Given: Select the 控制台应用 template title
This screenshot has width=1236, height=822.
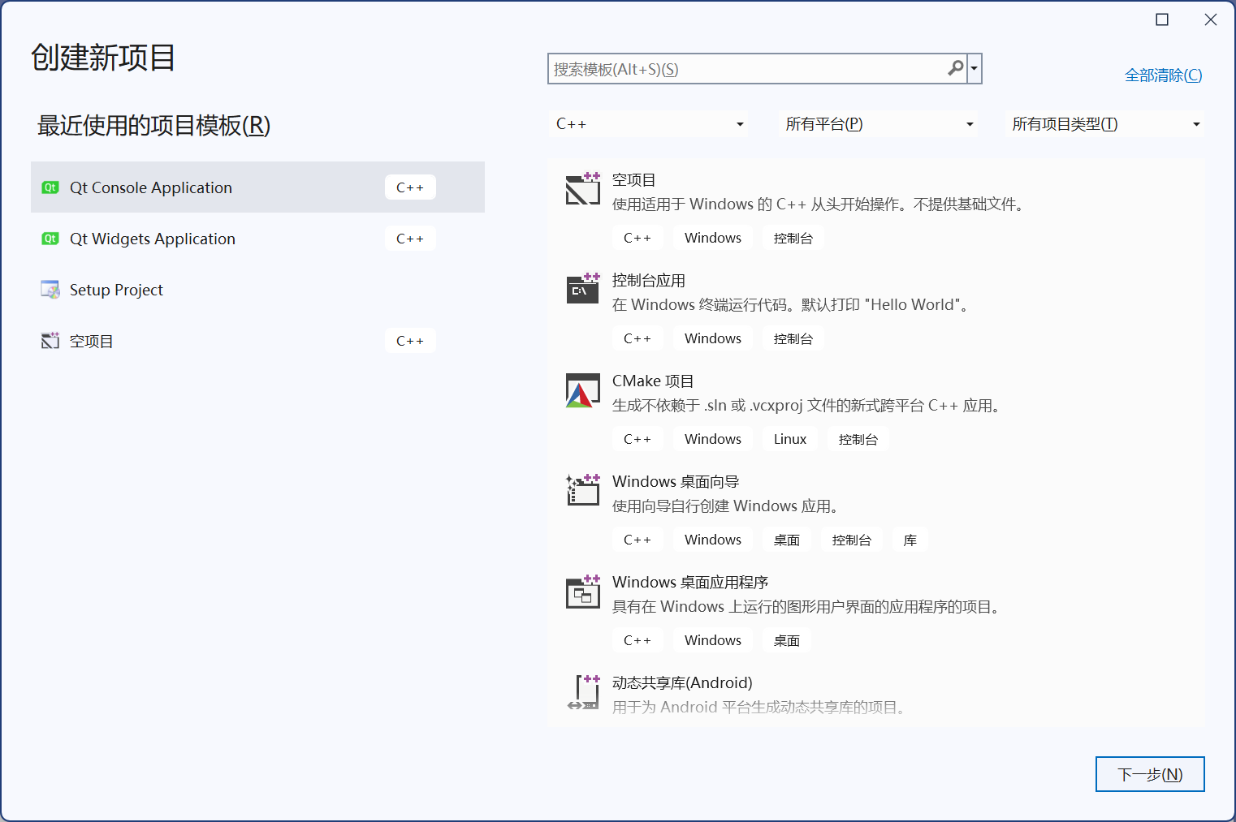Looking at the screenshot, I should (x=649, y=281).
